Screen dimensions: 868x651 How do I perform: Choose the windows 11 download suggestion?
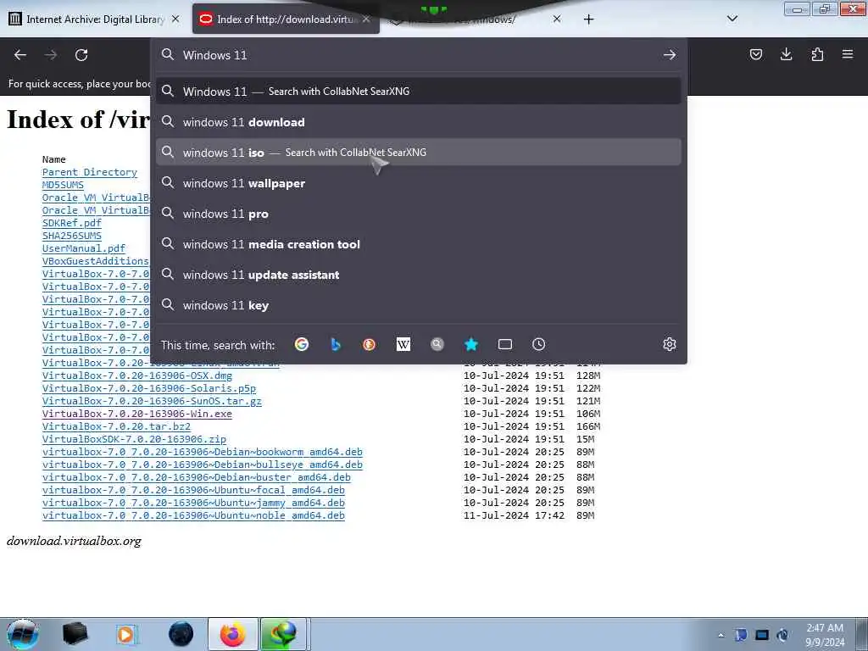pos(419,122)
